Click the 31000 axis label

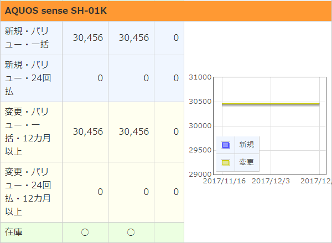point(200,77)
